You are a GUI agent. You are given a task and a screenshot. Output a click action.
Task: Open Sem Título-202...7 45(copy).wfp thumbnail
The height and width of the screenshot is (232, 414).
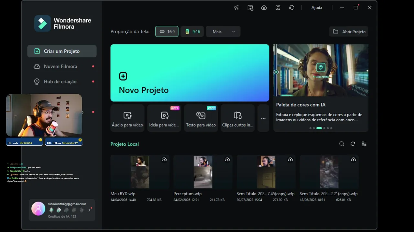click(266, 172)
